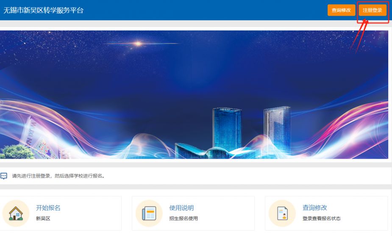The height and width of the screenshot is (236, 392).
Task: Open the 使用说明 card title
Action: pyautogui.click(x=181, y=208)
